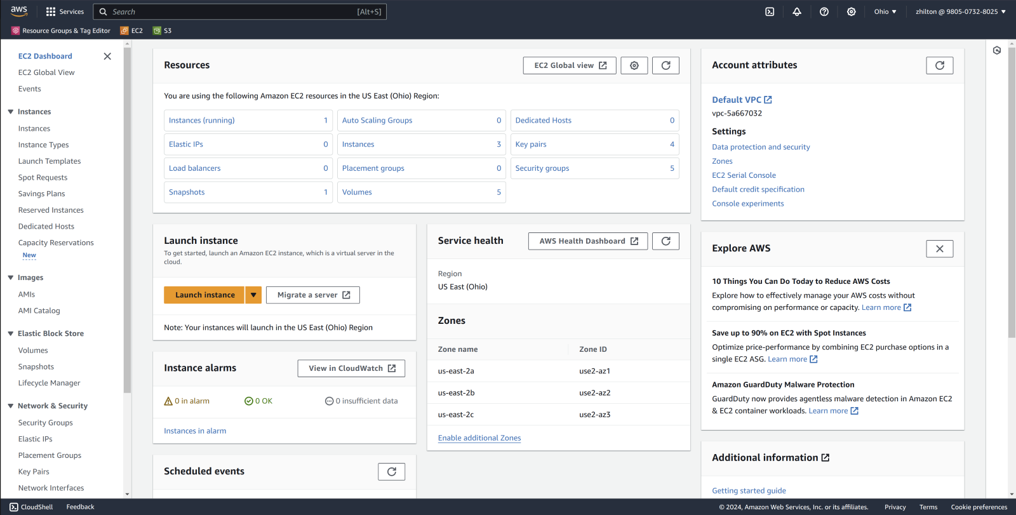Open the Getting started guide link
The width and height of the screenshot is (1016, 515).
(749, 491)
